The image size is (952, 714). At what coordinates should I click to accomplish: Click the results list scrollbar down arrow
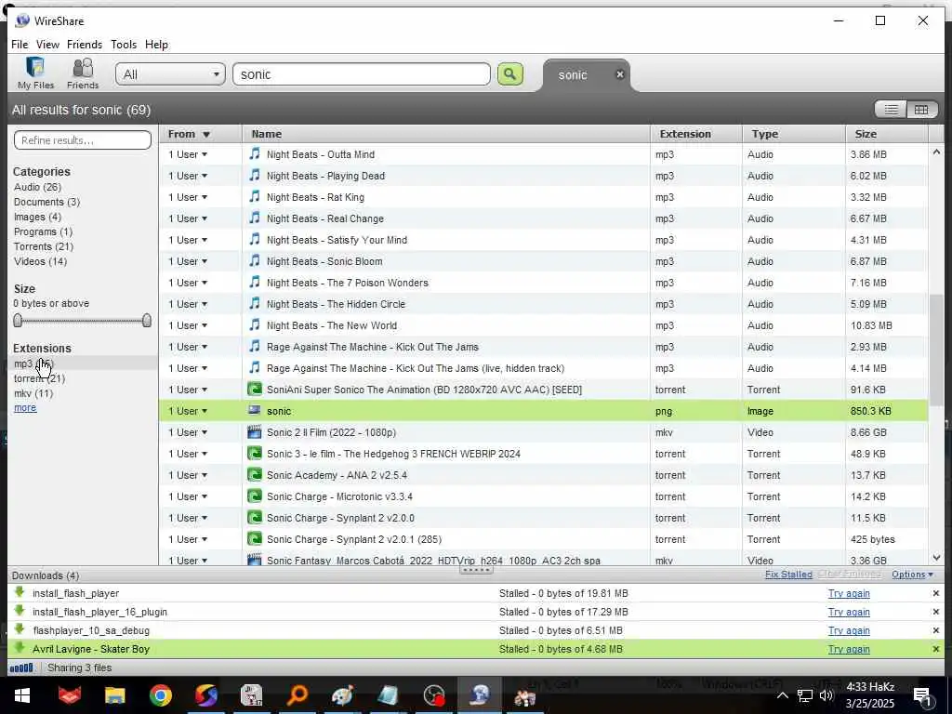pos(936,558)
